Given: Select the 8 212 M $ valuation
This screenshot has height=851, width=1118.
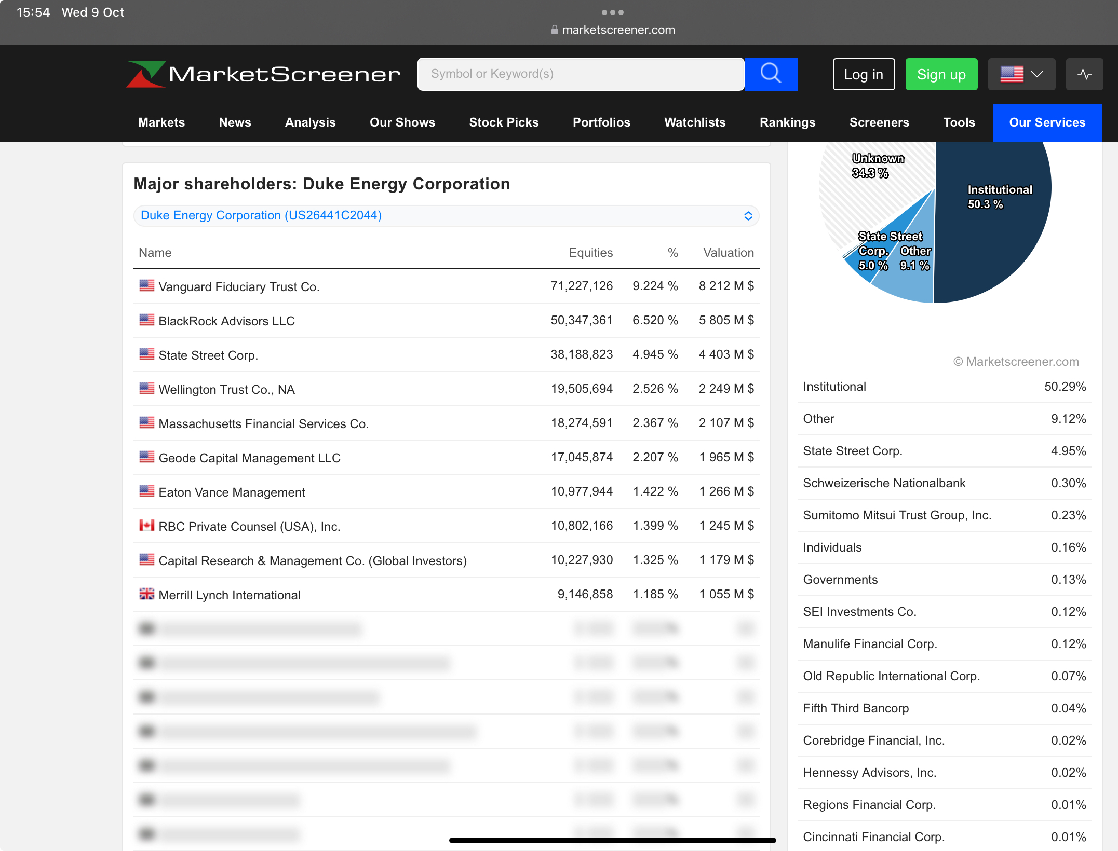Looking at the screenshot, I should tap(726, 286).
